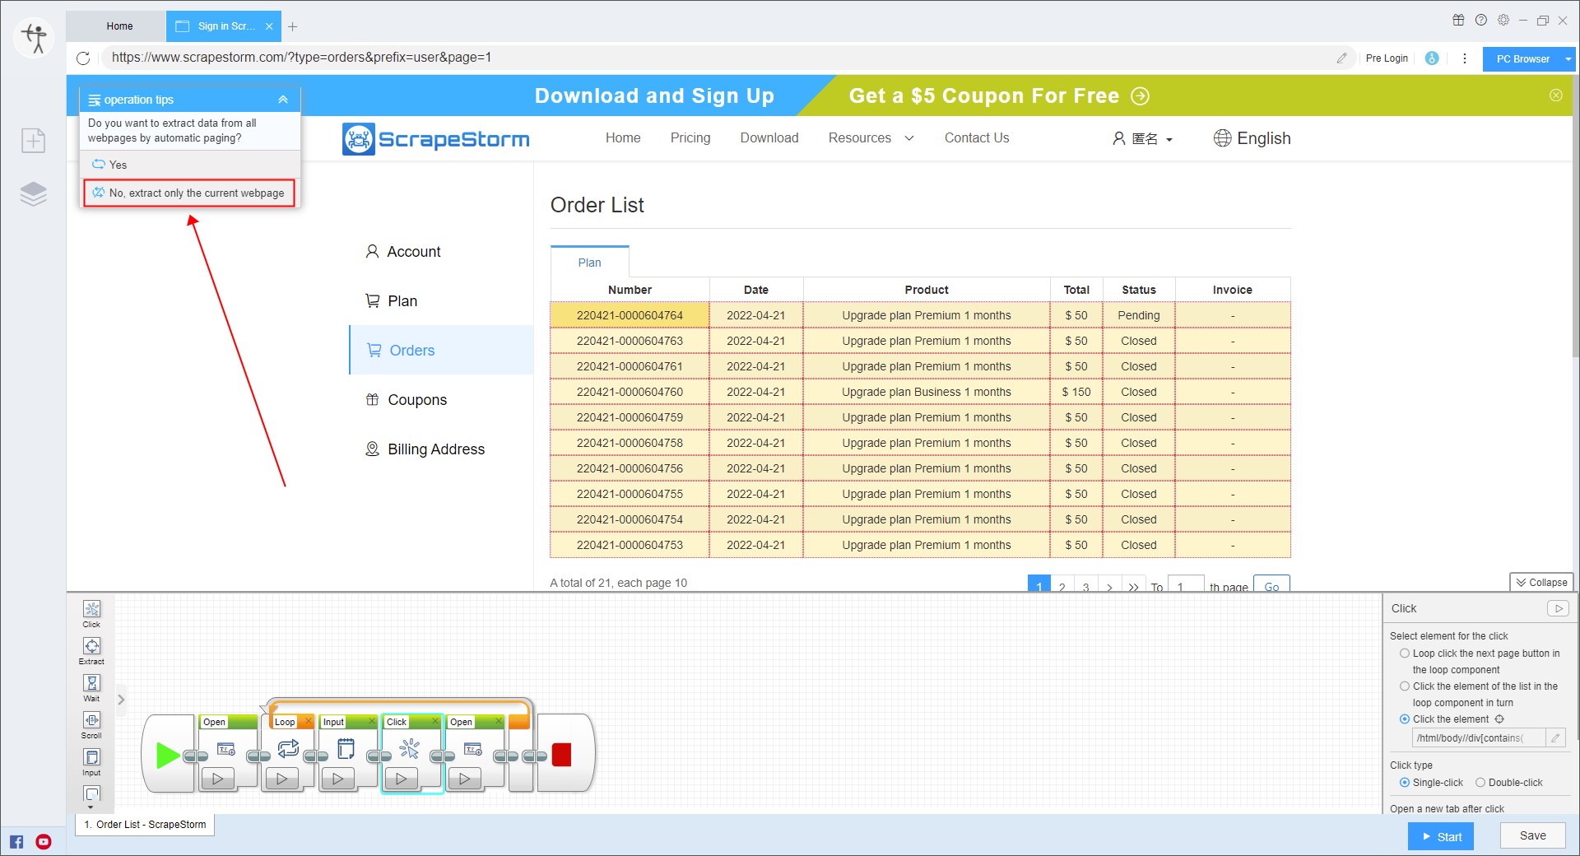Click the red stop block in the flowchart
The height and width of the screenshot is (856, 1580).
pyautogui.click(x=562, y=755)
